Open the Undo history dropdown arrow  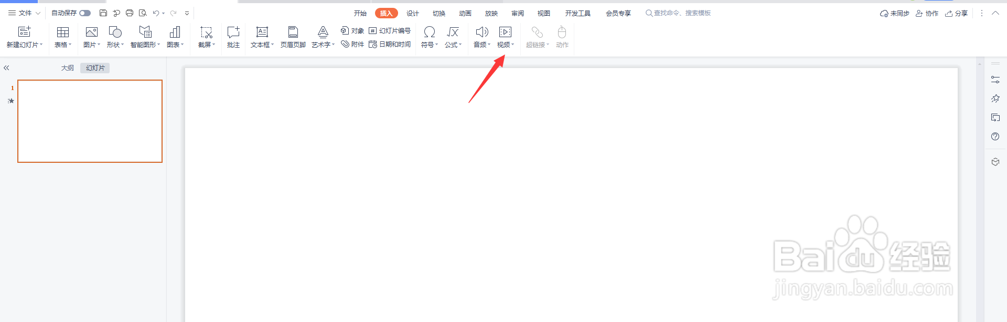(164, 13)
